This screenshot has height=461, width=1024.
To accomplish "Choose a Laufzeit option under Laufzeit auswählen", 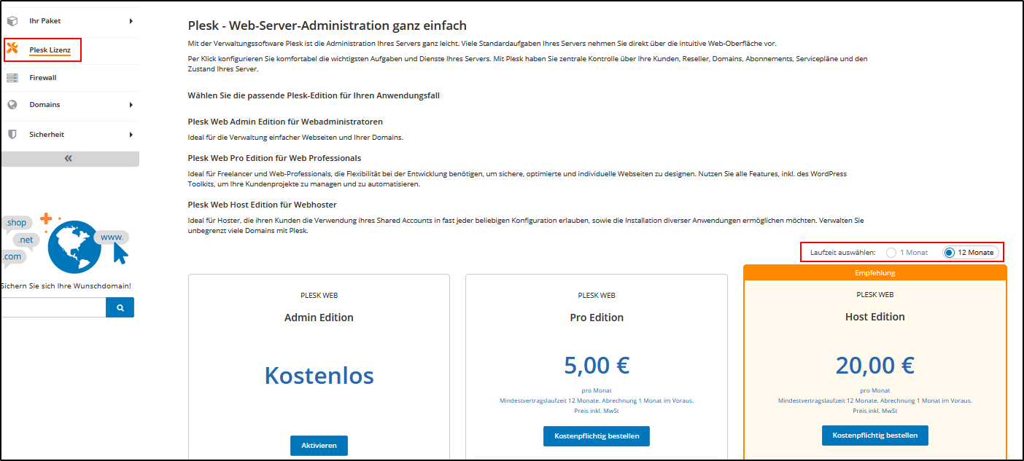I will pyautogui.click(x=948, y=252).
